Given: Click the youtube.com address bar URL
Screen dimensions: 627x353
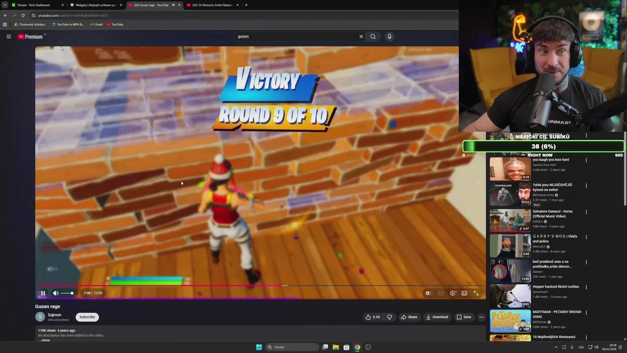Looking at the screenshot, I should [x=73, y=15].
